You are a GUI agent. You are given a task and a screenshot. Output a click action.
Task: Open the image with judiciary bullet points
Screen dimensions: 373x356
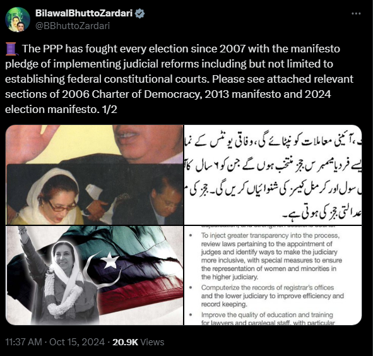pyautogui.click(x=273, y=275)
